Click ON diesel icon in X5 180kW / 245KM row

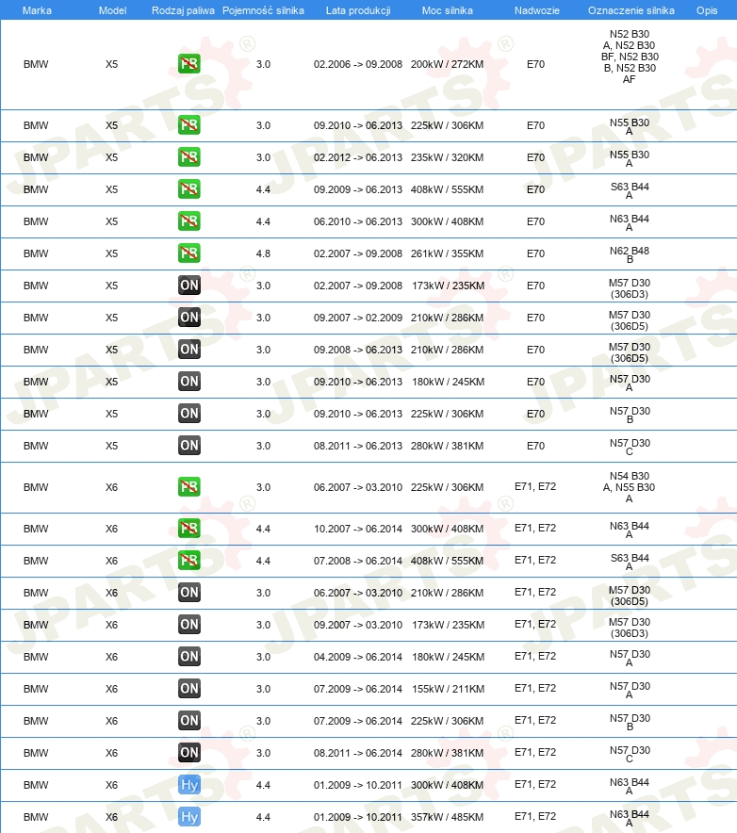(x=189, y=381)
